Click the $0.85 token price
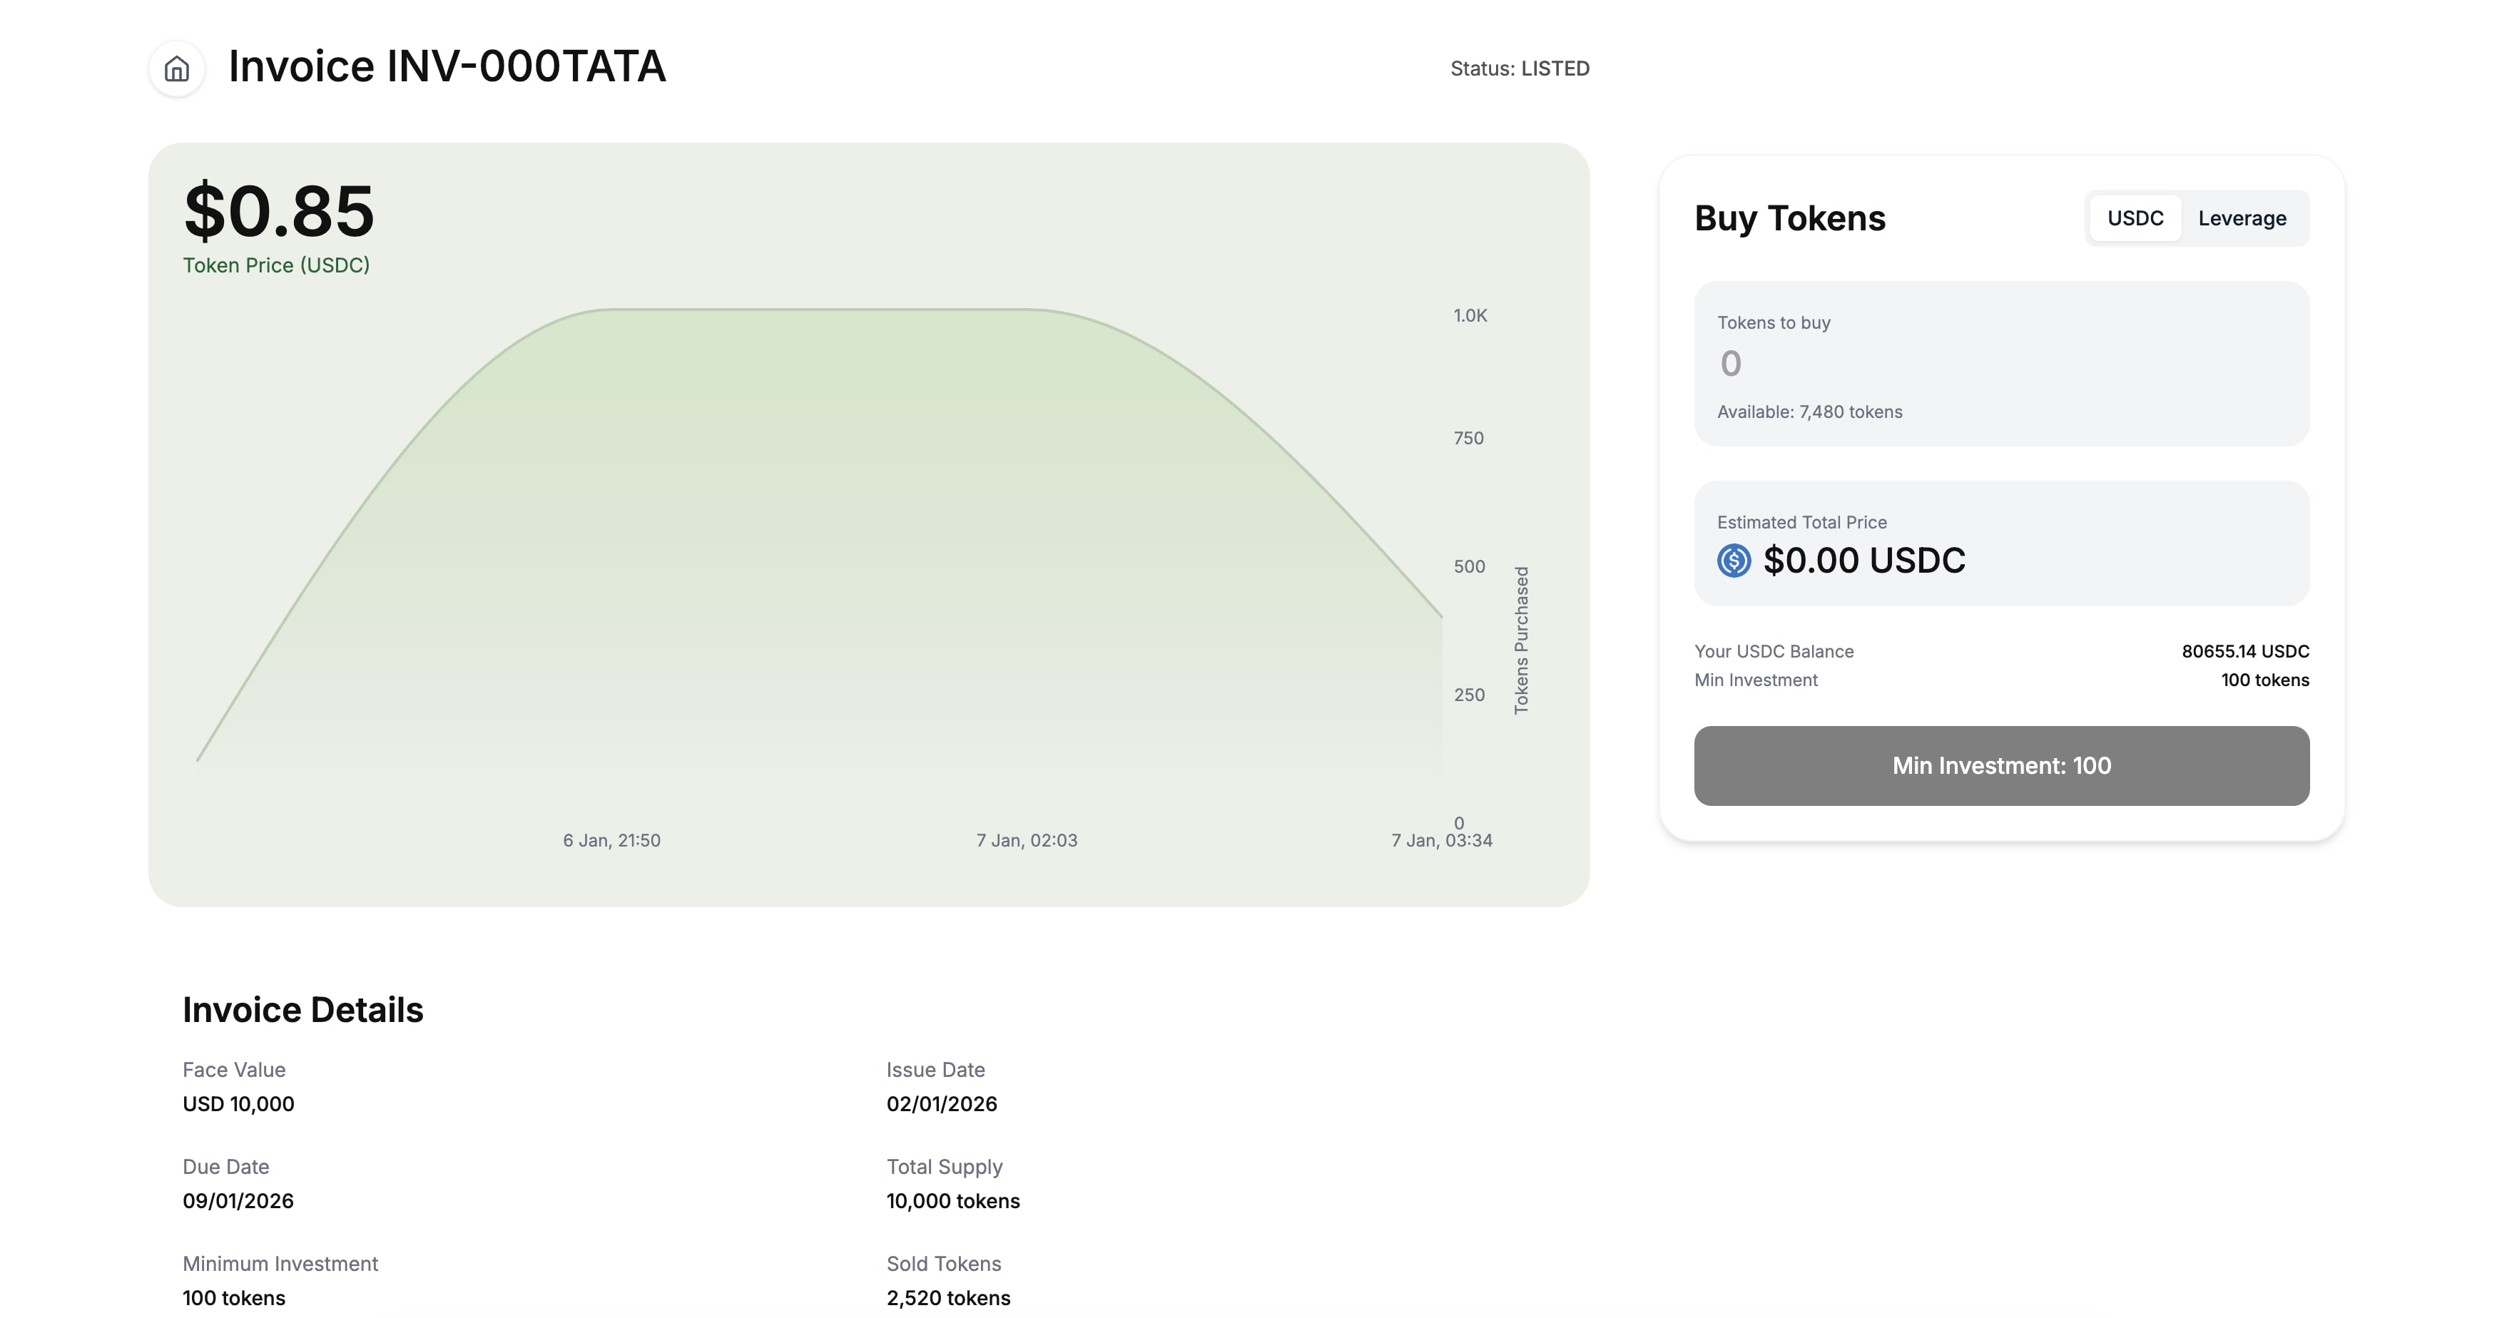Viewport: 2507px width, 1318px height. pyautogui.click(x=278, y=211)
